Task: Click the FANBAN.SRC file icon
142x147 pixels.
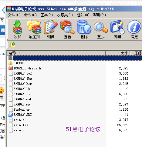Action: click(x=11, y=115)
